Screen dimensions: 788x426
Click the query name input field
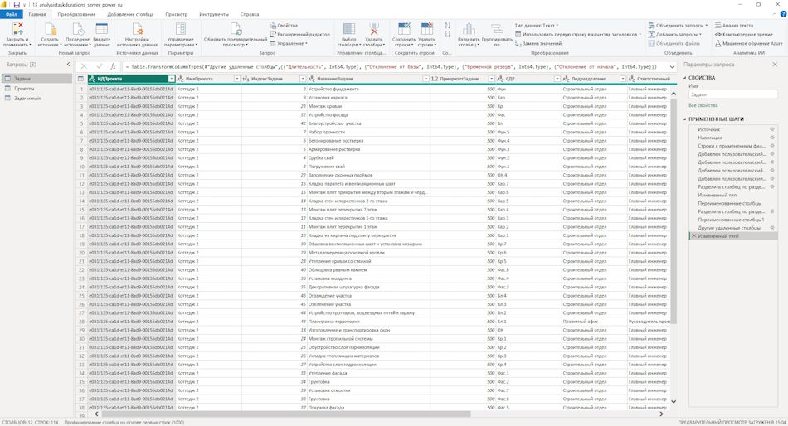click(x=732, y=94)
